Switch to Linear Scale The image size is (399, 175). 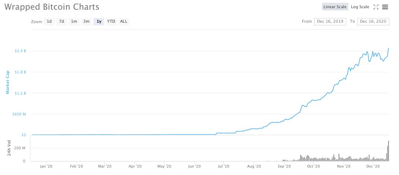[335, 7]
